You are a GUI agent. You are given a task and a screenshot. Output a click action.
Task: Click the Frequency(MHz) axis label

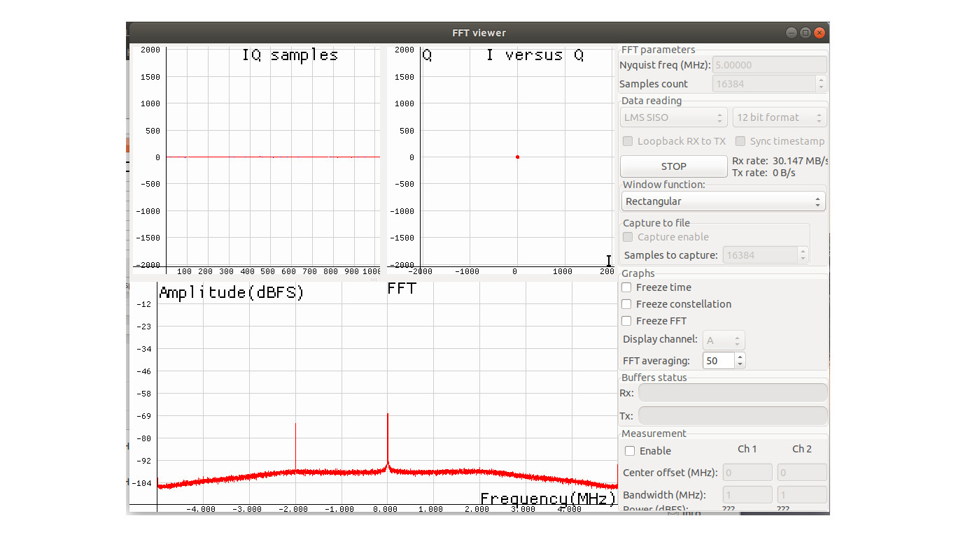point(547,498)
